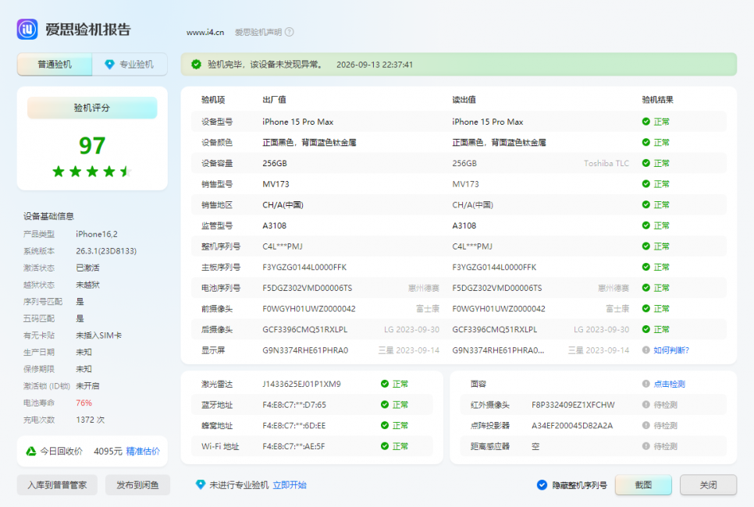Click the 关闭 button

[708, 485]
